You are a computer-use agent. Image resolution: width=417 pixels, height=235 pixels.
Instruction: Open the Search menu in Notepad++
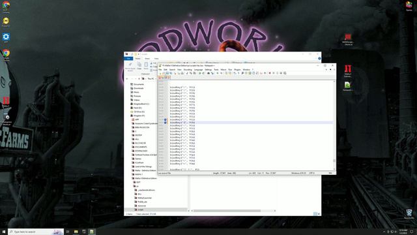pyautogui.click(x=172, y=70)
